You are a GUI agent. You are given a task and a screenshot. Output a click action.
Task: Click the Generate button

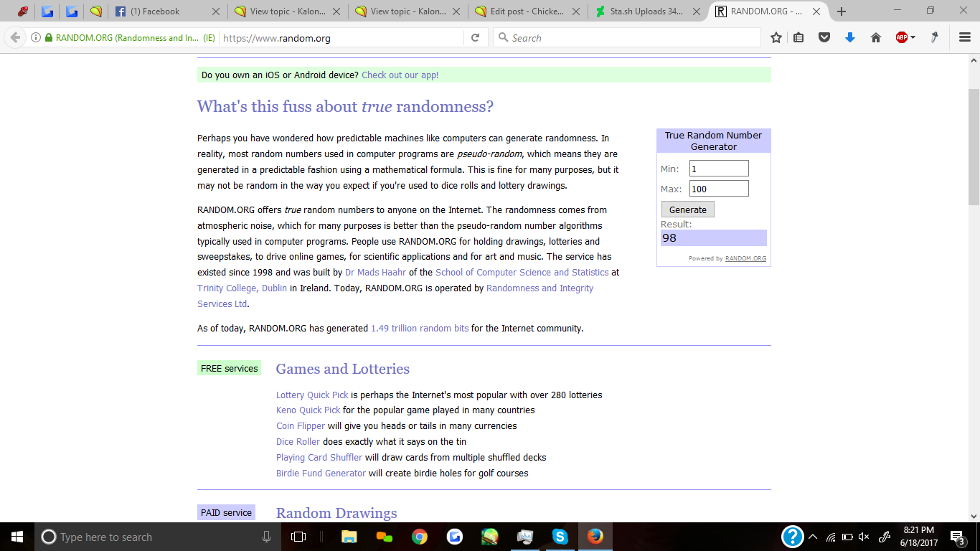pyautogui.click(x=687, y=209)
